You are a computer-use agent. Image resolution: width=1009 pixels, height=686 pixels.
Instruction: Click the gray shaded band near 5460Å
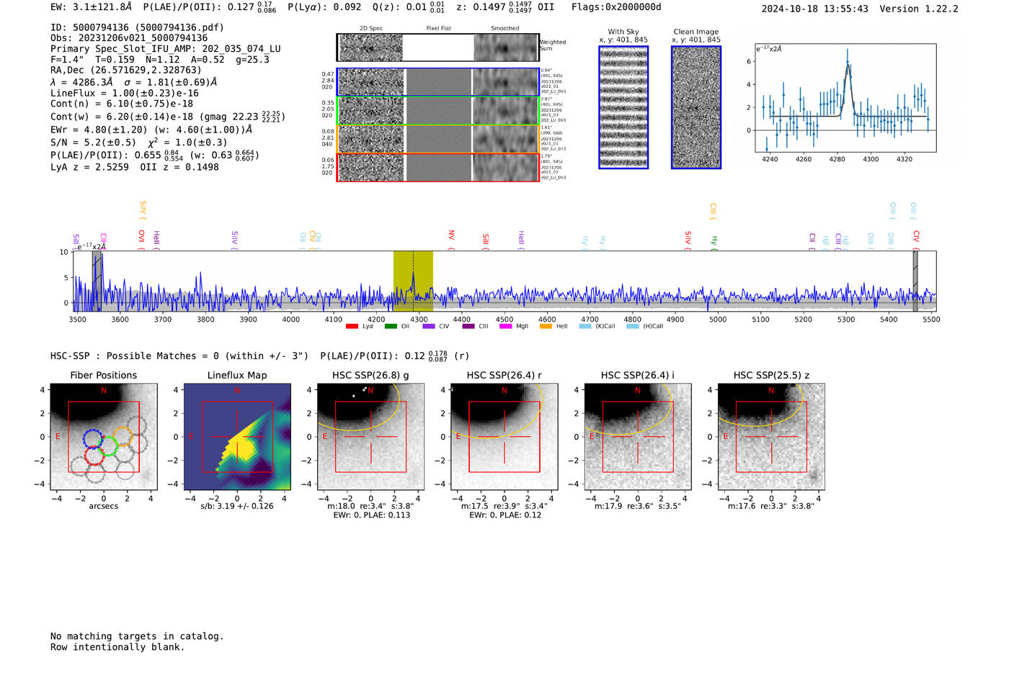(915, 281)
